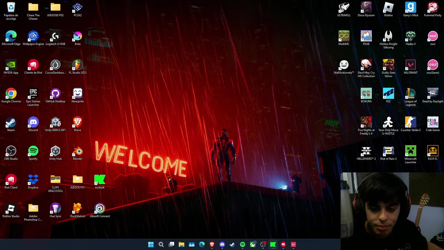Open the Roblox player shortcut
The height and width of the screenshot is (250, 444).
(388, 9)
